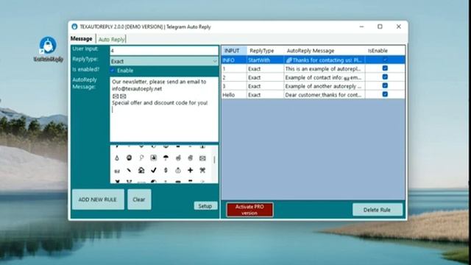Select 'Example of another autoreply' cell

coord(325,86)
